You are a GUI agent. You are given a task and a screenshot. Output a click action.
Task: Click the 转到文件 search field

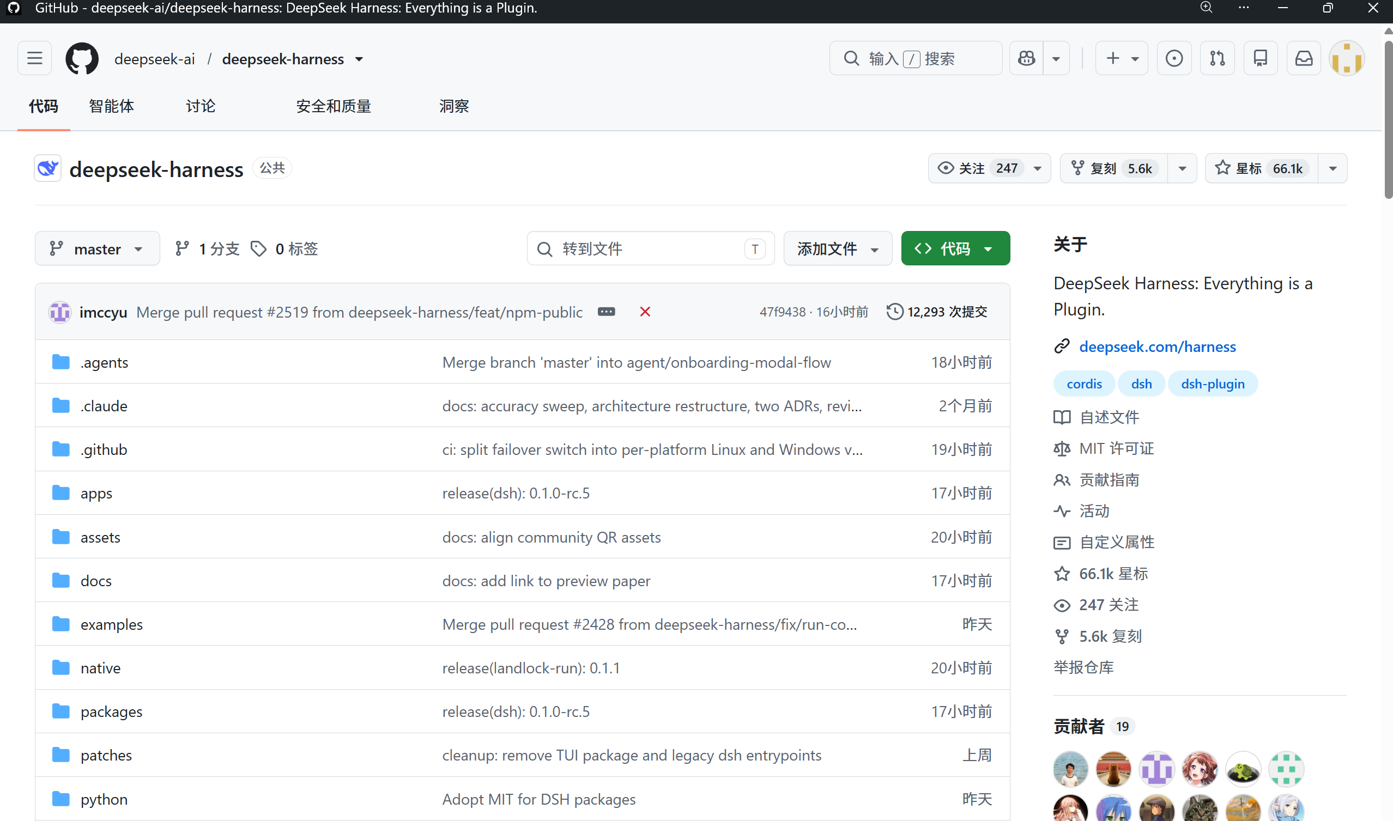[x=650, y=248]
